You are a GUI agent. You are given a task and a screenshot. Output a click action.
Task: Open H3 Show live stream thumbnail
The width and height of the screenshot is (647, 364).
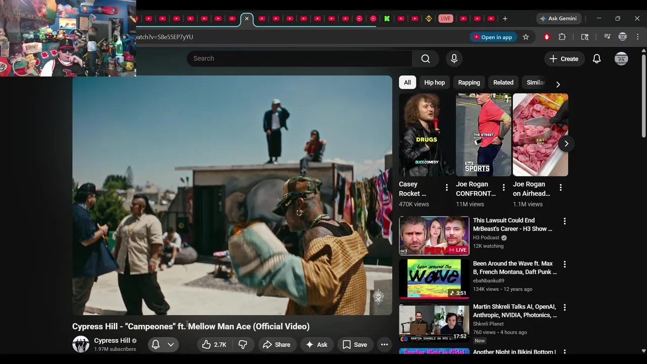click(x=434, y=236)
